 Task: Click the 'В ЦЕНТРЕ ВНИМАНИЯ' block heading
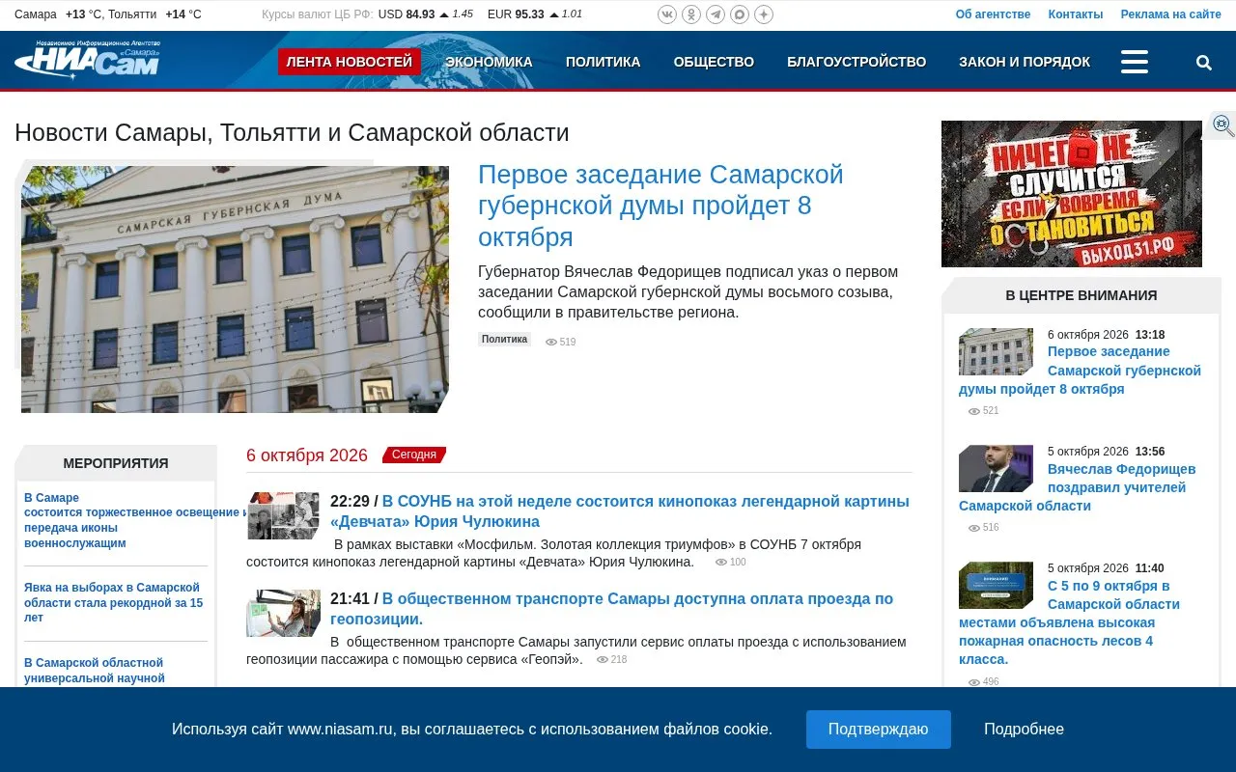[1081, 295]
